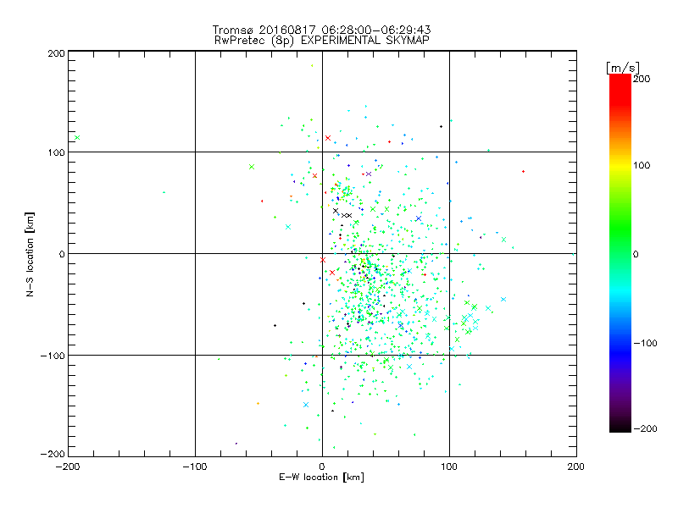Click the topmost yellow-green dot above the cluster

tap(312, 66)
